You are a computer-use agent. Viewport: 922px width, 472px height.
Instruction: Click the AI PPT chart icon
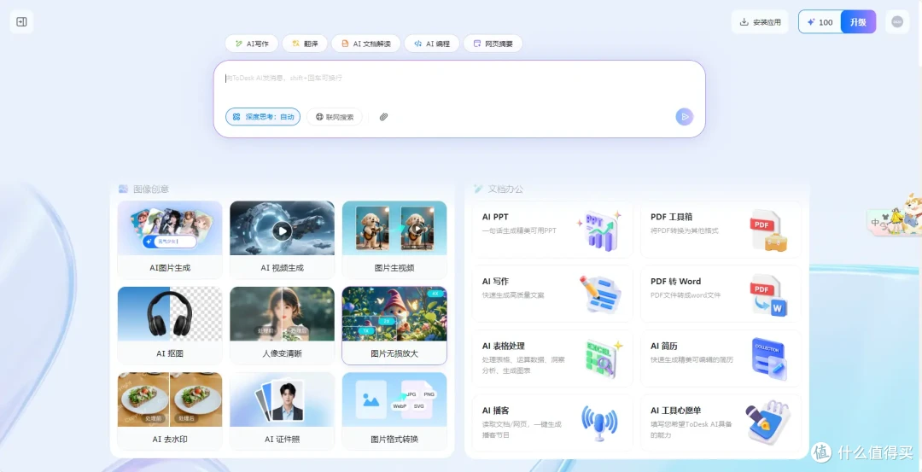point(600,230)
